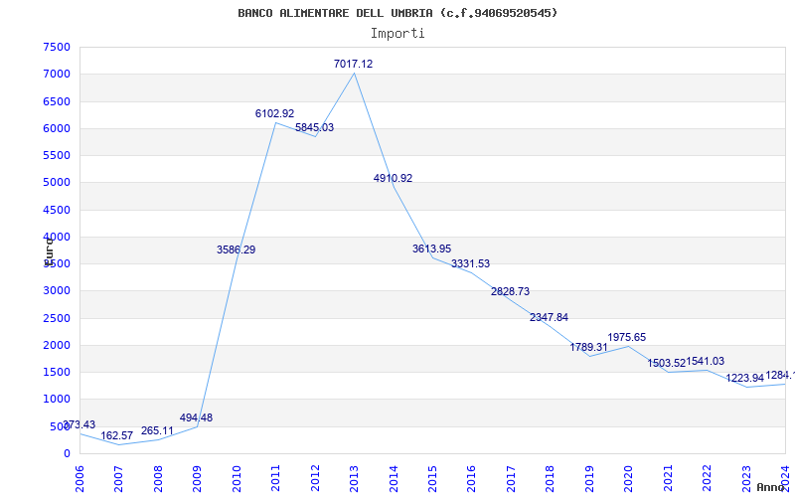
Task: Click the 3000 y-axis tick label
Action: pos(57,291)
